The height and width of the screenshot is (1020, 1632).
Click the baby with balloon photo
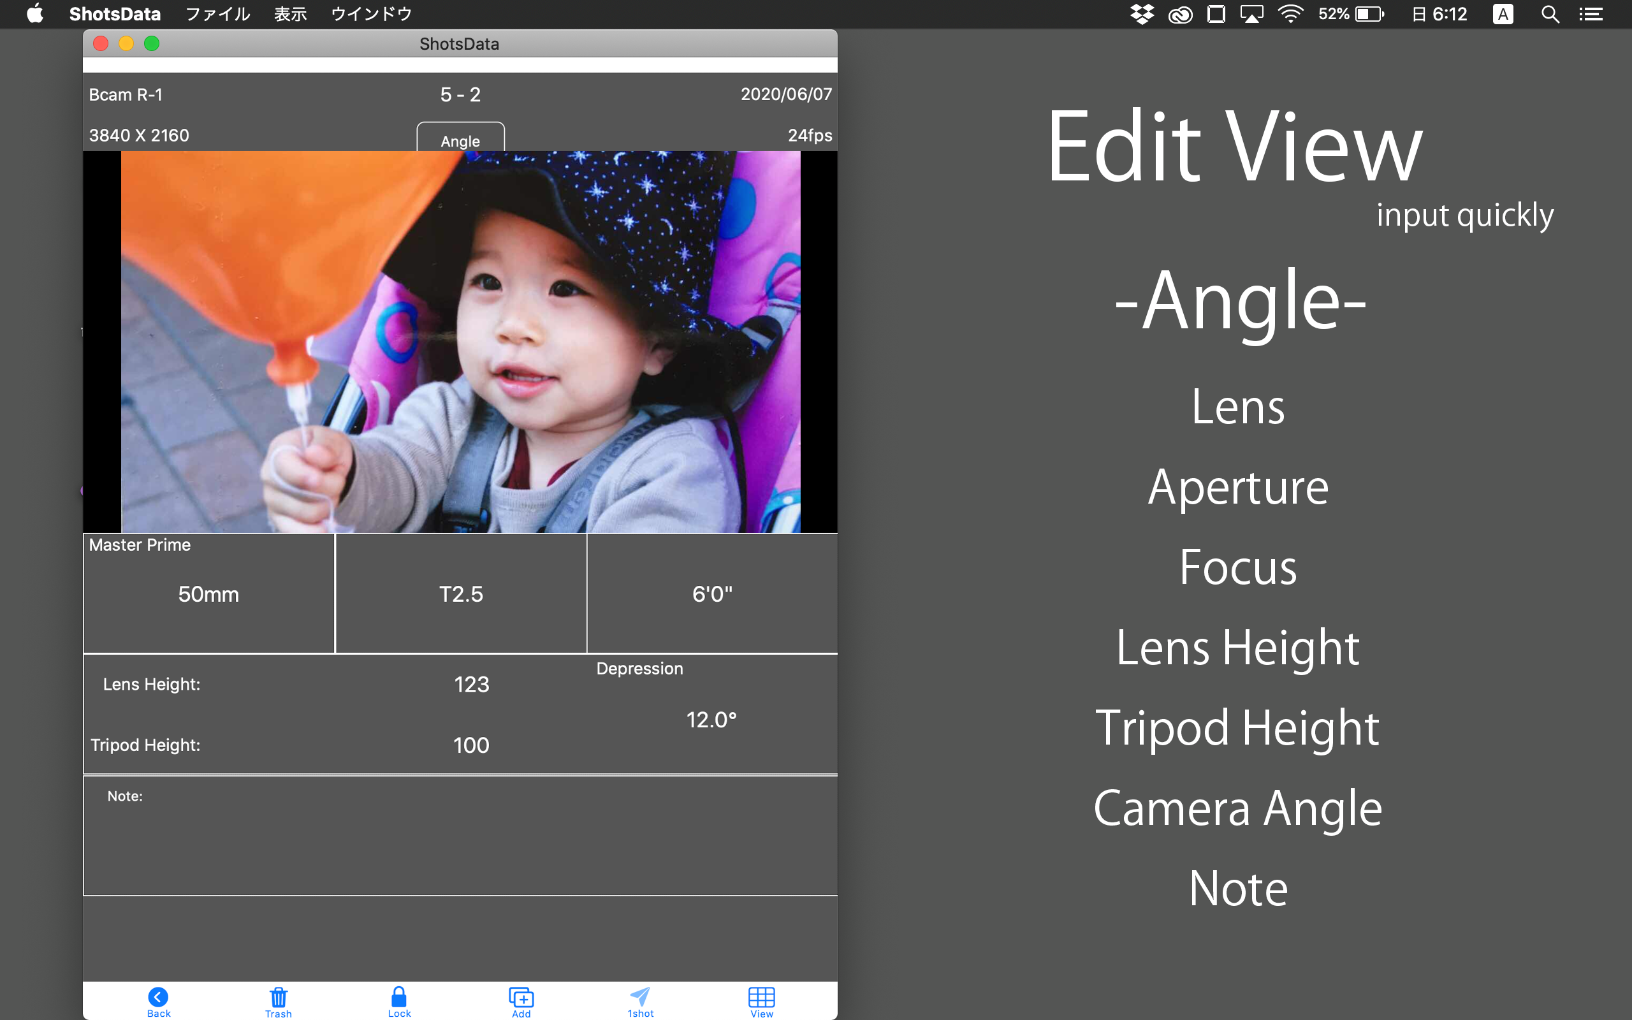pos(461,342)
